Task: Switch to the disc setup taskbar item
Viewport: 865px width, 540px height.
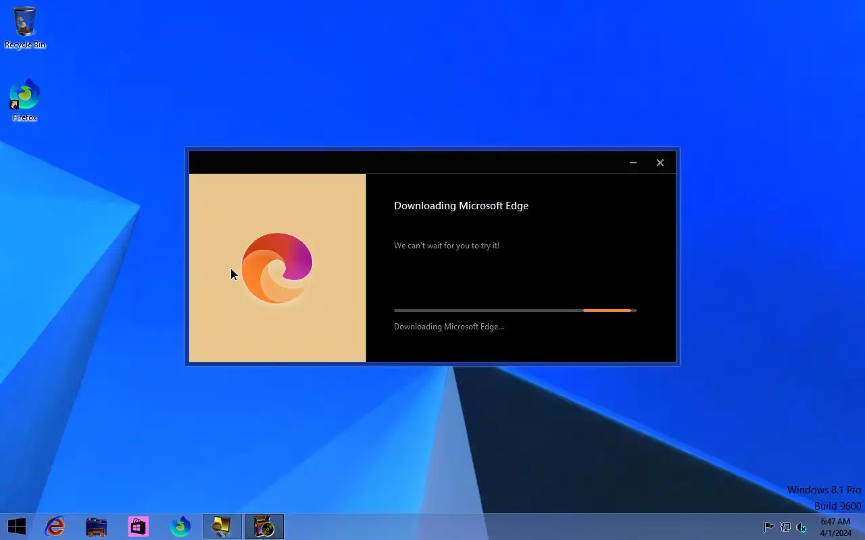Action: pyautogui.click(x=264, y=526)
